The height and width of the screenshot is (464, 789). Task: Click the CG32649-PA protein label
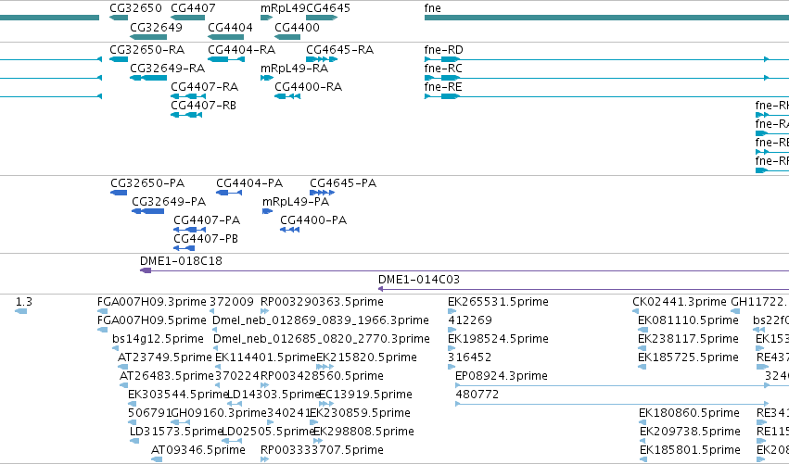click(169, 202)
